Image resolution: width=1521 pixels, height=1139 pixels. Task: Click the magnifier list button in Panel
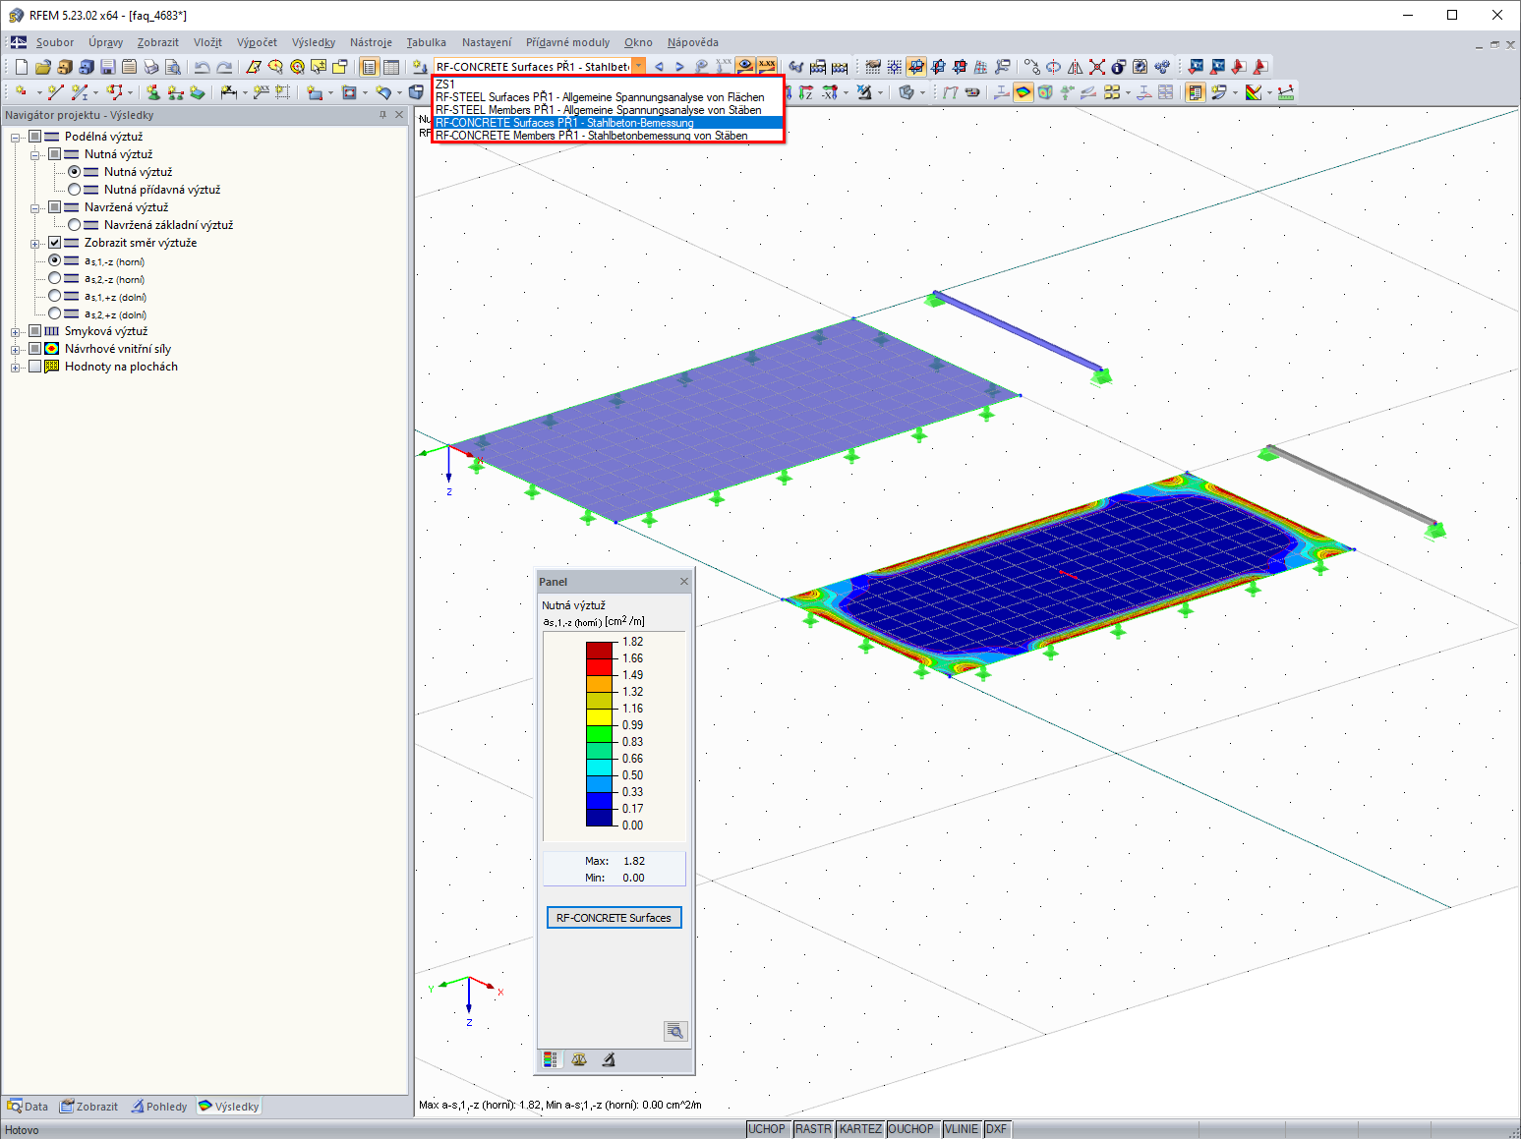coord(674,1031)
